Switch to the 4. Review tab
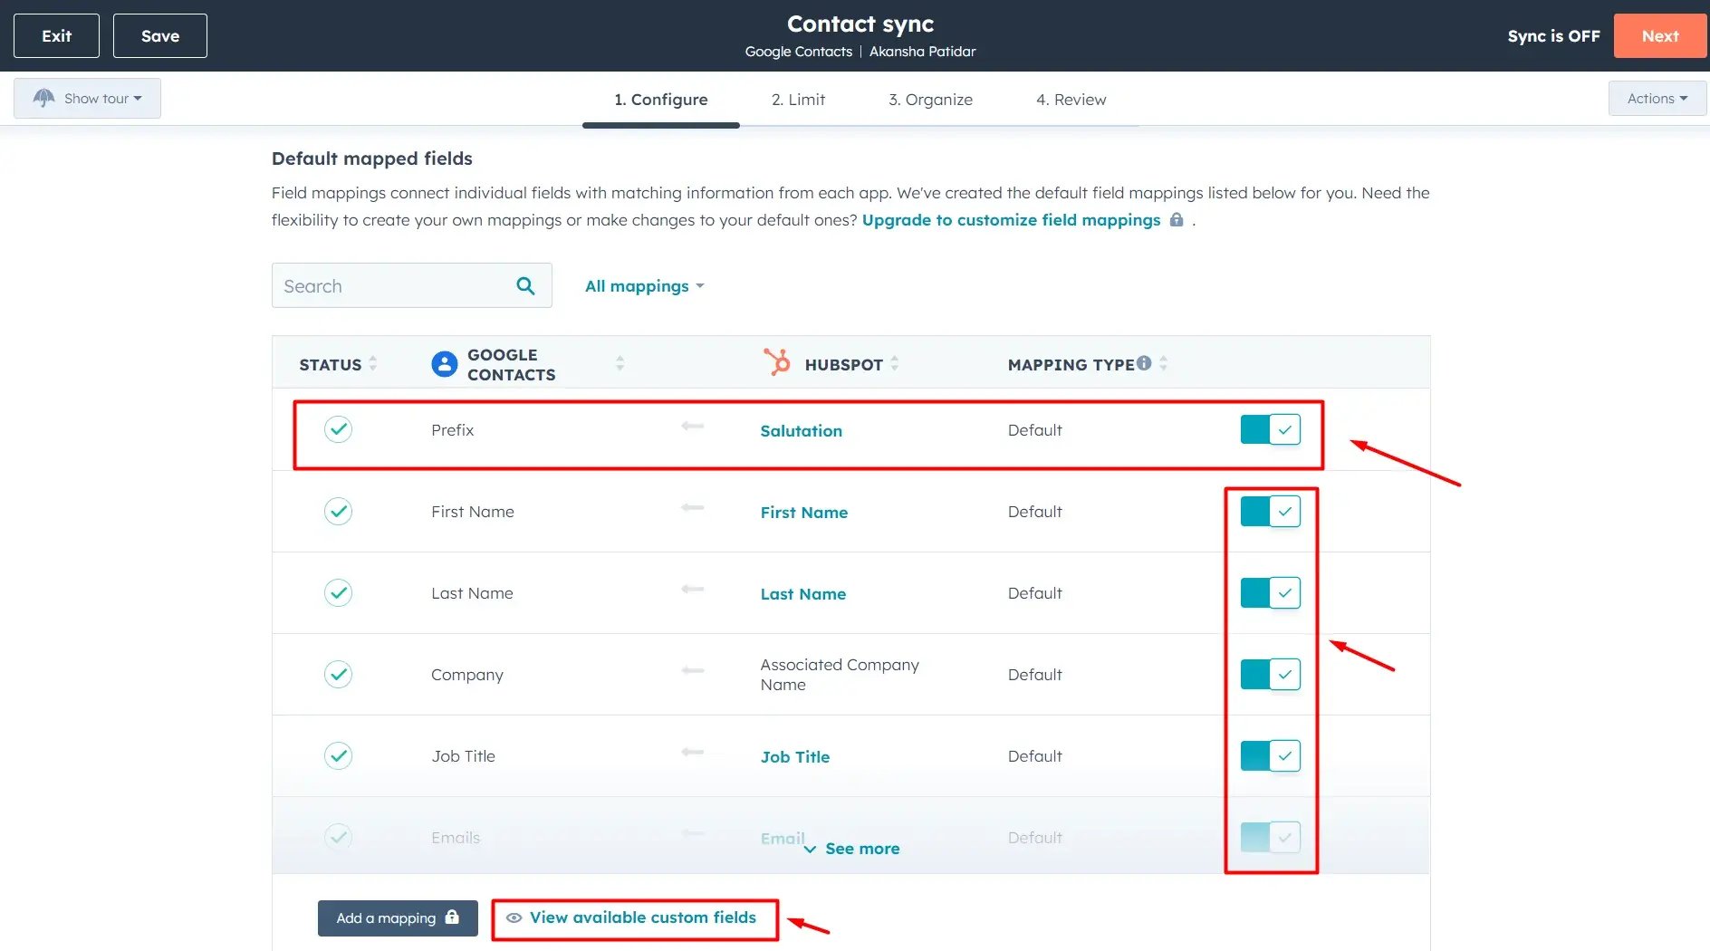 tap(1071, 100)
